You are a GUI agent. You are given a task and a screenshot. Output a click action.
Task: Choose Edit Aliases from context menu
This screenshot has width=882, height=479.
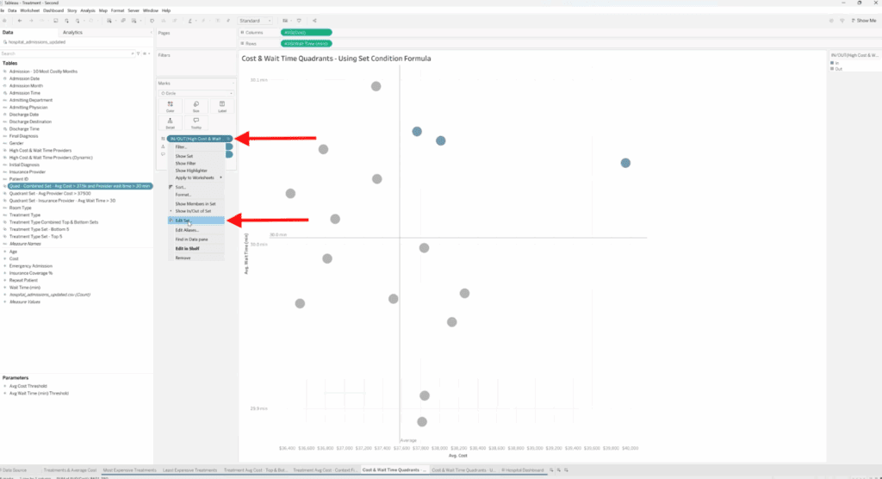point(196,230)
